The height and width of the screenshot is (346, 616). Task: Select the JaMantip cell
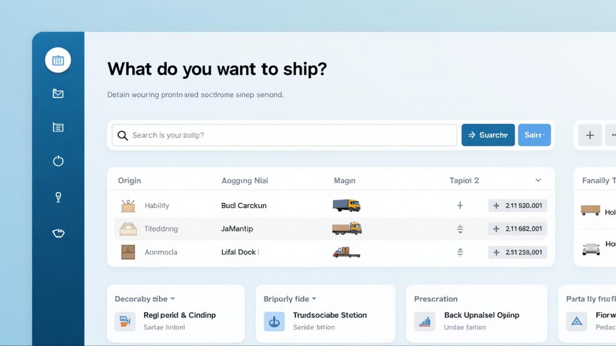click(237, 229)
